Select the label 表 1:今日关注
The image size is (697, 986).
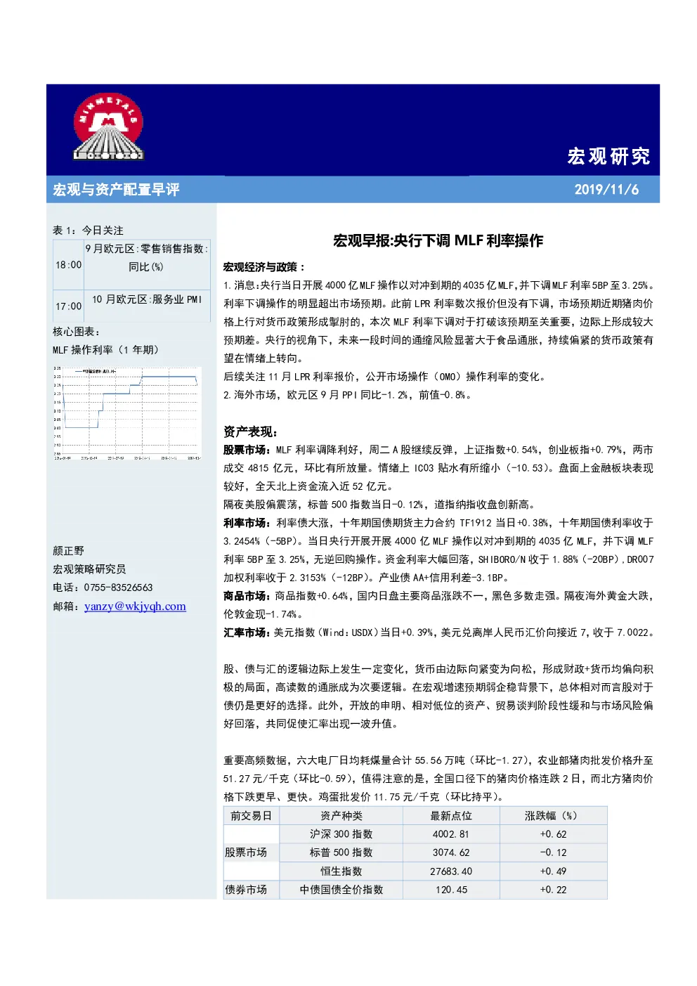click(88, 230)
